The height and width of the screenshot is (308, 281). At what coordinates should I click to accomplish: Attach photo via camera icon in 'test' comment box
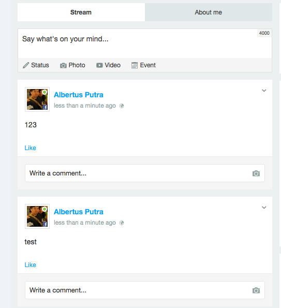click(x=256, y=290)
